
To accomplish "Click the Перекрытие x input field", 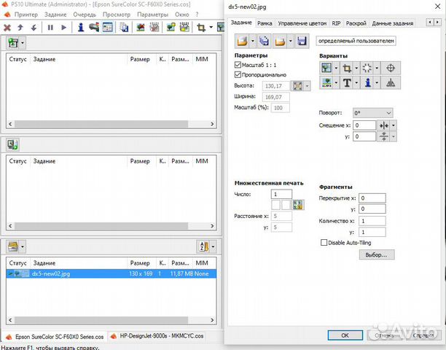I will [x=372, y=198].
